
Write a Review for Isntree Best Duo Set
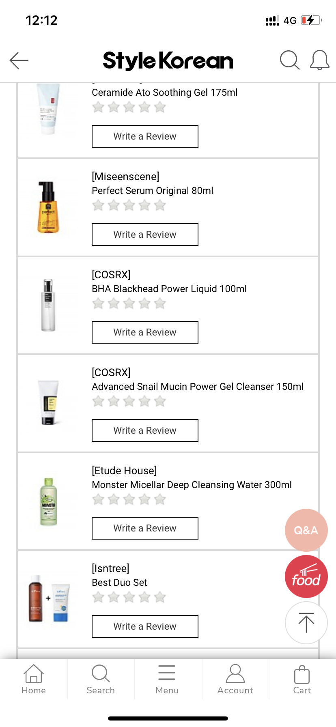click(145, 626)
